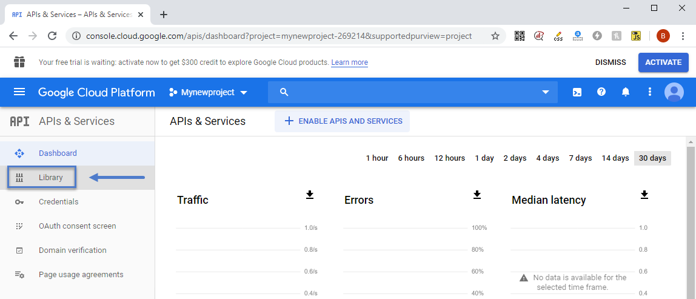This screenshot has height=299, width=696.
Task: Open Page usage agreements page
Action: tap(77, 275)
